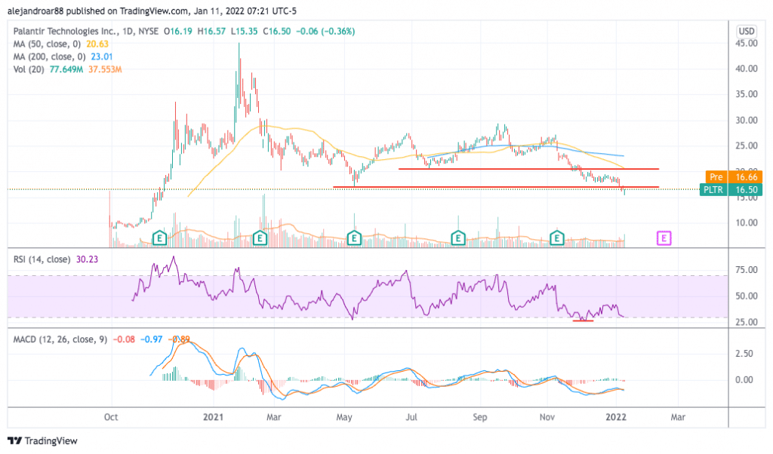
Task: Click the 30.00 price axis label
Action: pos(747,120)
